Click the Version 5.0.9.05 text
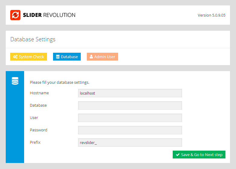Screen dimensions: 236x169 tap(211, 15)
